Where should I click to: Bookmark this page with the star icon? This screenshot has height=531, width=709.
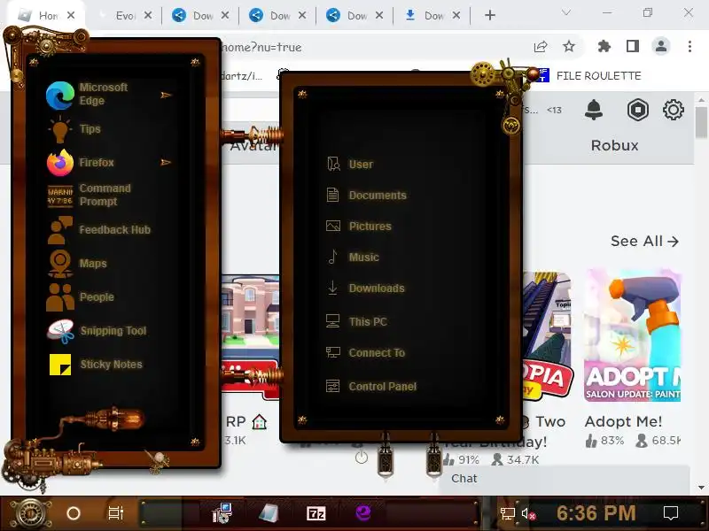(569, 47)
